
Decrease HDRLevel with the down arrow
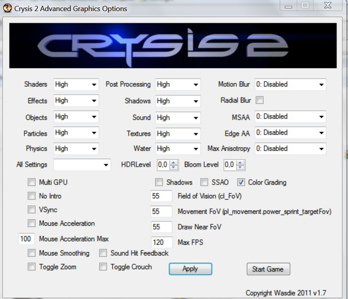[173, 167]
